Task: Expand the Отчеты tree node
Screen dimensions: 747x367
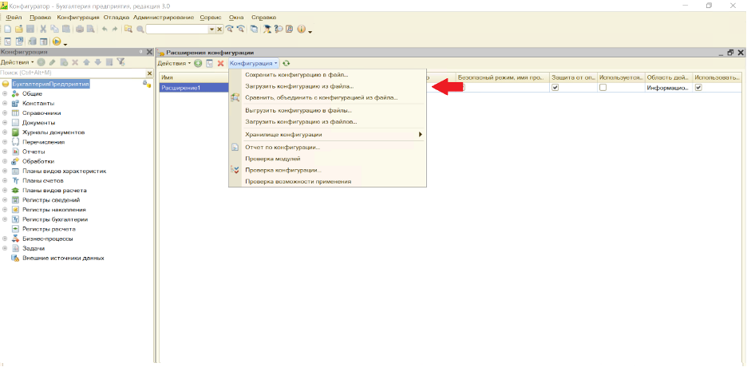Action: [5, 152]
